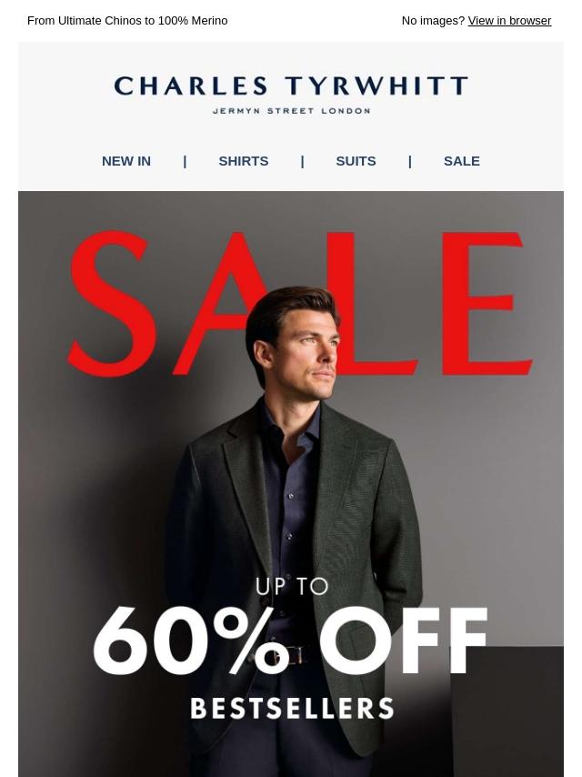
Task: Open the SHIRTS navigation link
Action: (243, 161)
